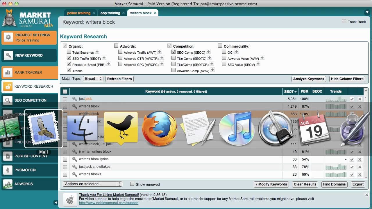Click the Modify Keywords button
Viewport: 372px width, 209px height.
click(271, 184)
